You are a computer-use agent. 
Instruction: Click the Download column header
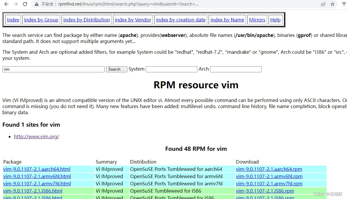pos(247,162)
